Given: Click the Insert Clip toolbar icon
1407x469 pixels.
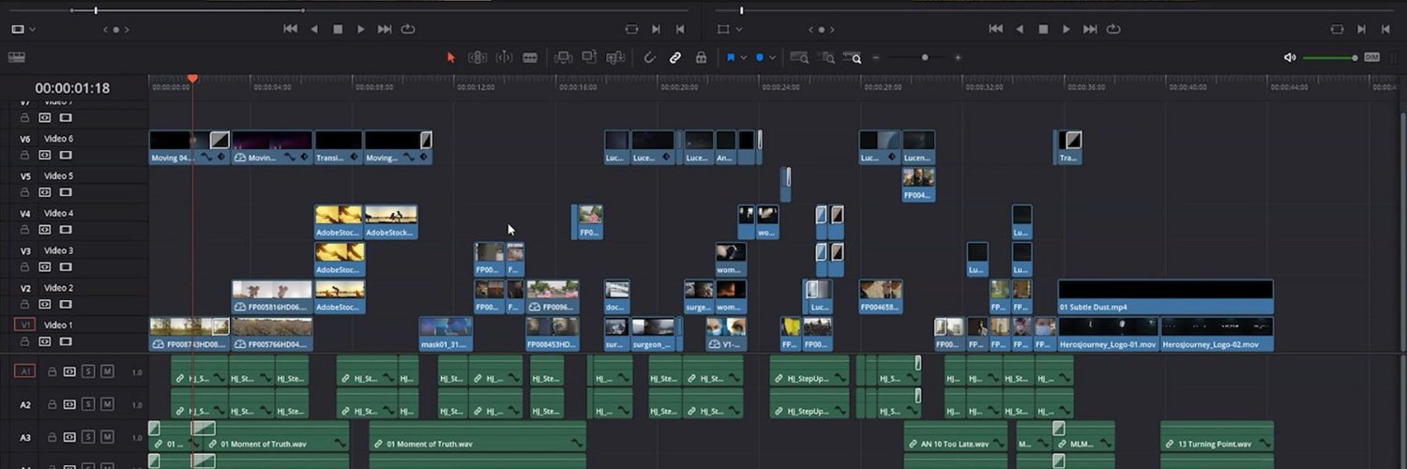Looking at the screenshot, I should tap(563, 57).
